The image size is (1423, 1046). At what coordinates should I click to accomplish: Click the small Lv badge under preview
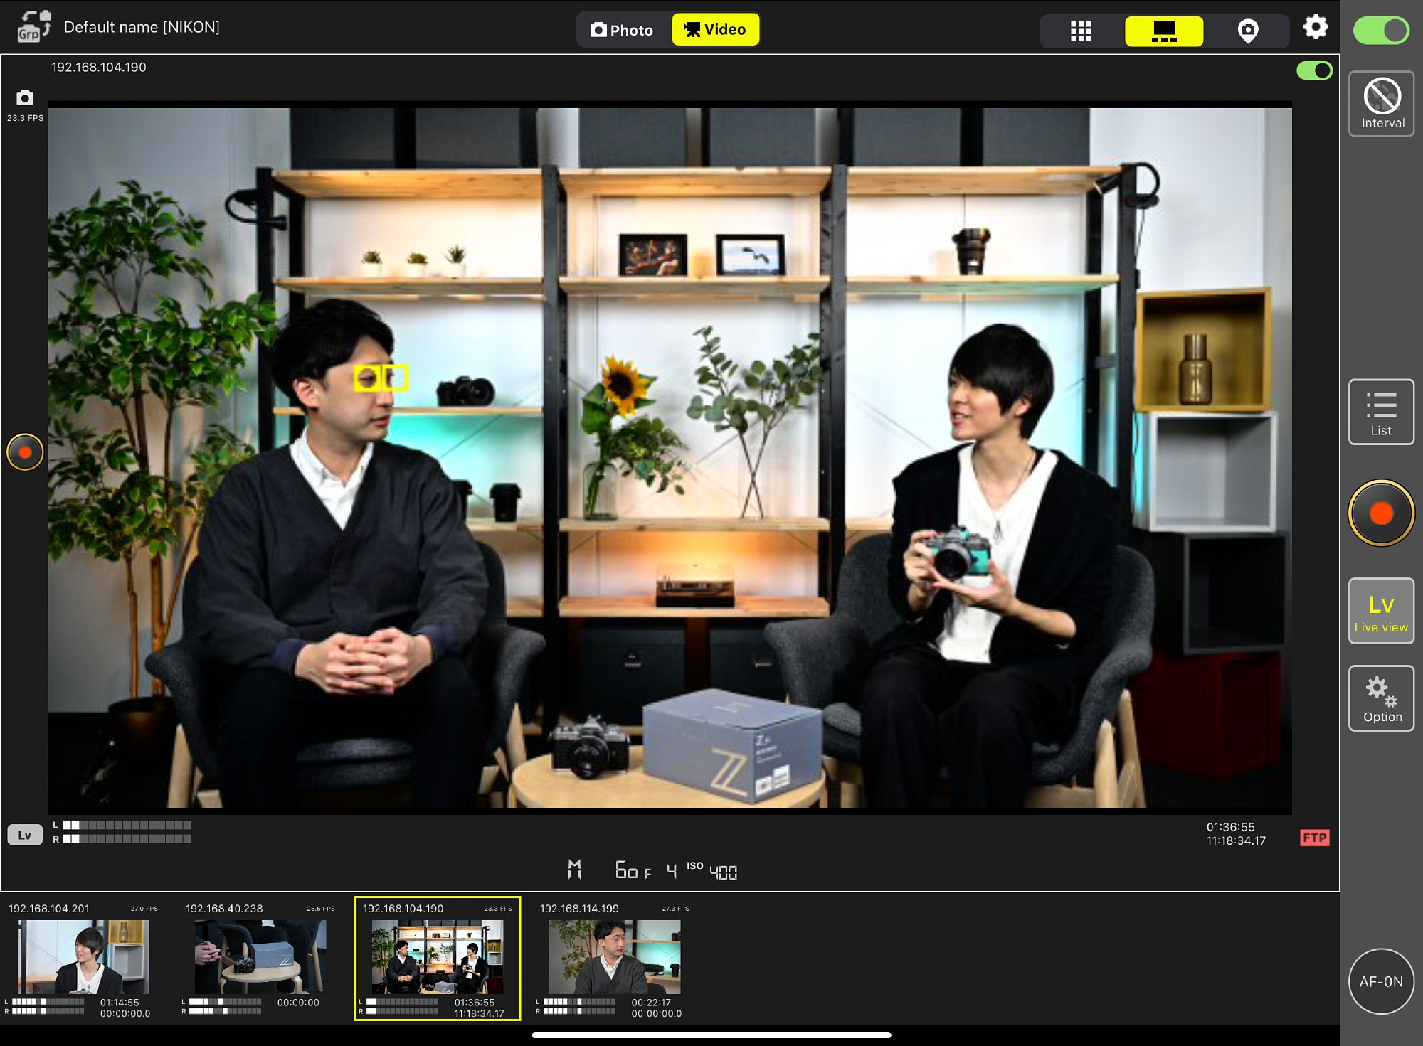pos(25,835)
